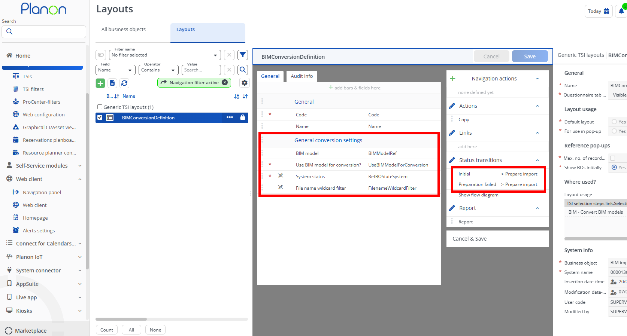
Task: Click the search magnifier icon in sidebar
Action: click(9, 32)
